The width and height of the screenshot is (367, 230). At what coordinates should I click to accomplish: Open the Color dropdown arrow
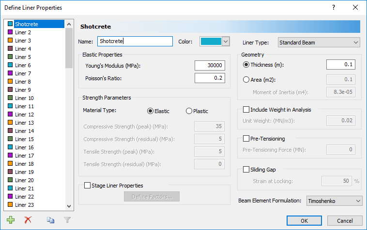pyautogui.click(x=226, y=42)
